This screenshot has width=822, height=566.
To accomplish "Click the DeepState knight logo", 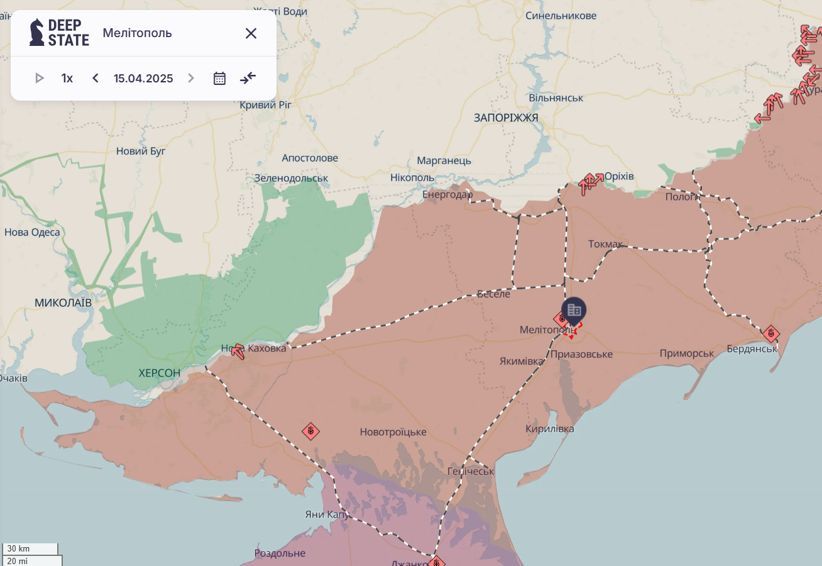I will (x=59, y=33).
